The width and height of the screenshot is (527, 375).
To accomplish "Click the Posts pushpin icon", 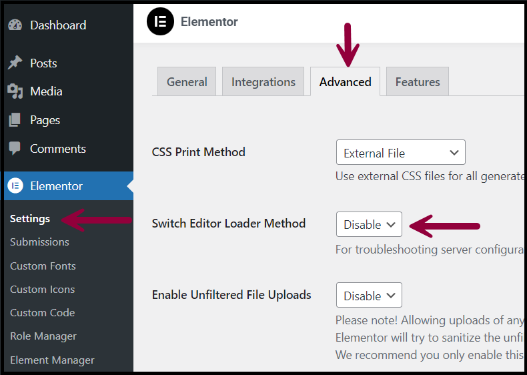I will click(x=15, y=63).
